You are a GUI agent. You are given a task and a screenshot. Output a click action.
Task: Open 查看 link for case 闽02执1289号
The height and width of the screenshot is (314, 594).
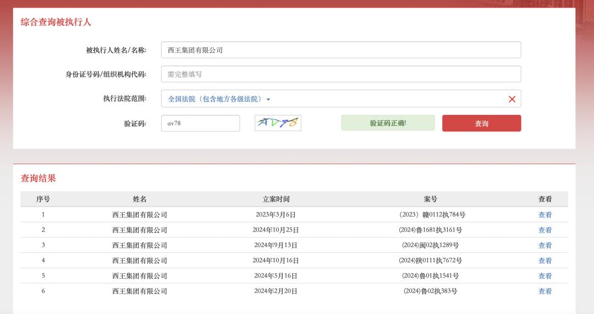(545, 245)
